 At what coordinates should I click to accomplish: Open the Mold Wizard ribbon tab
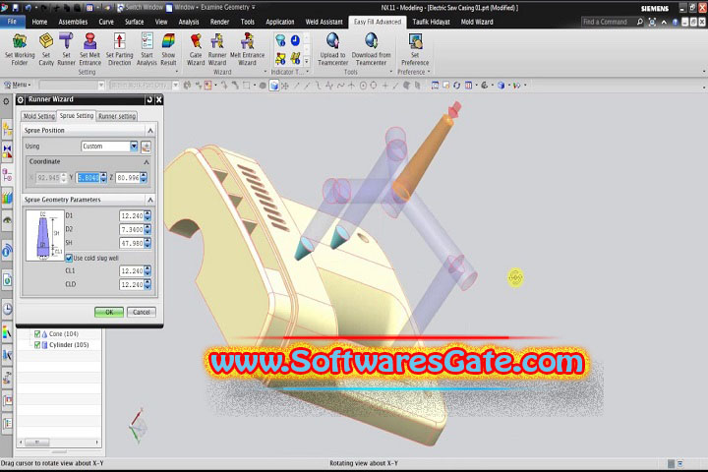(x=477, y=22)
